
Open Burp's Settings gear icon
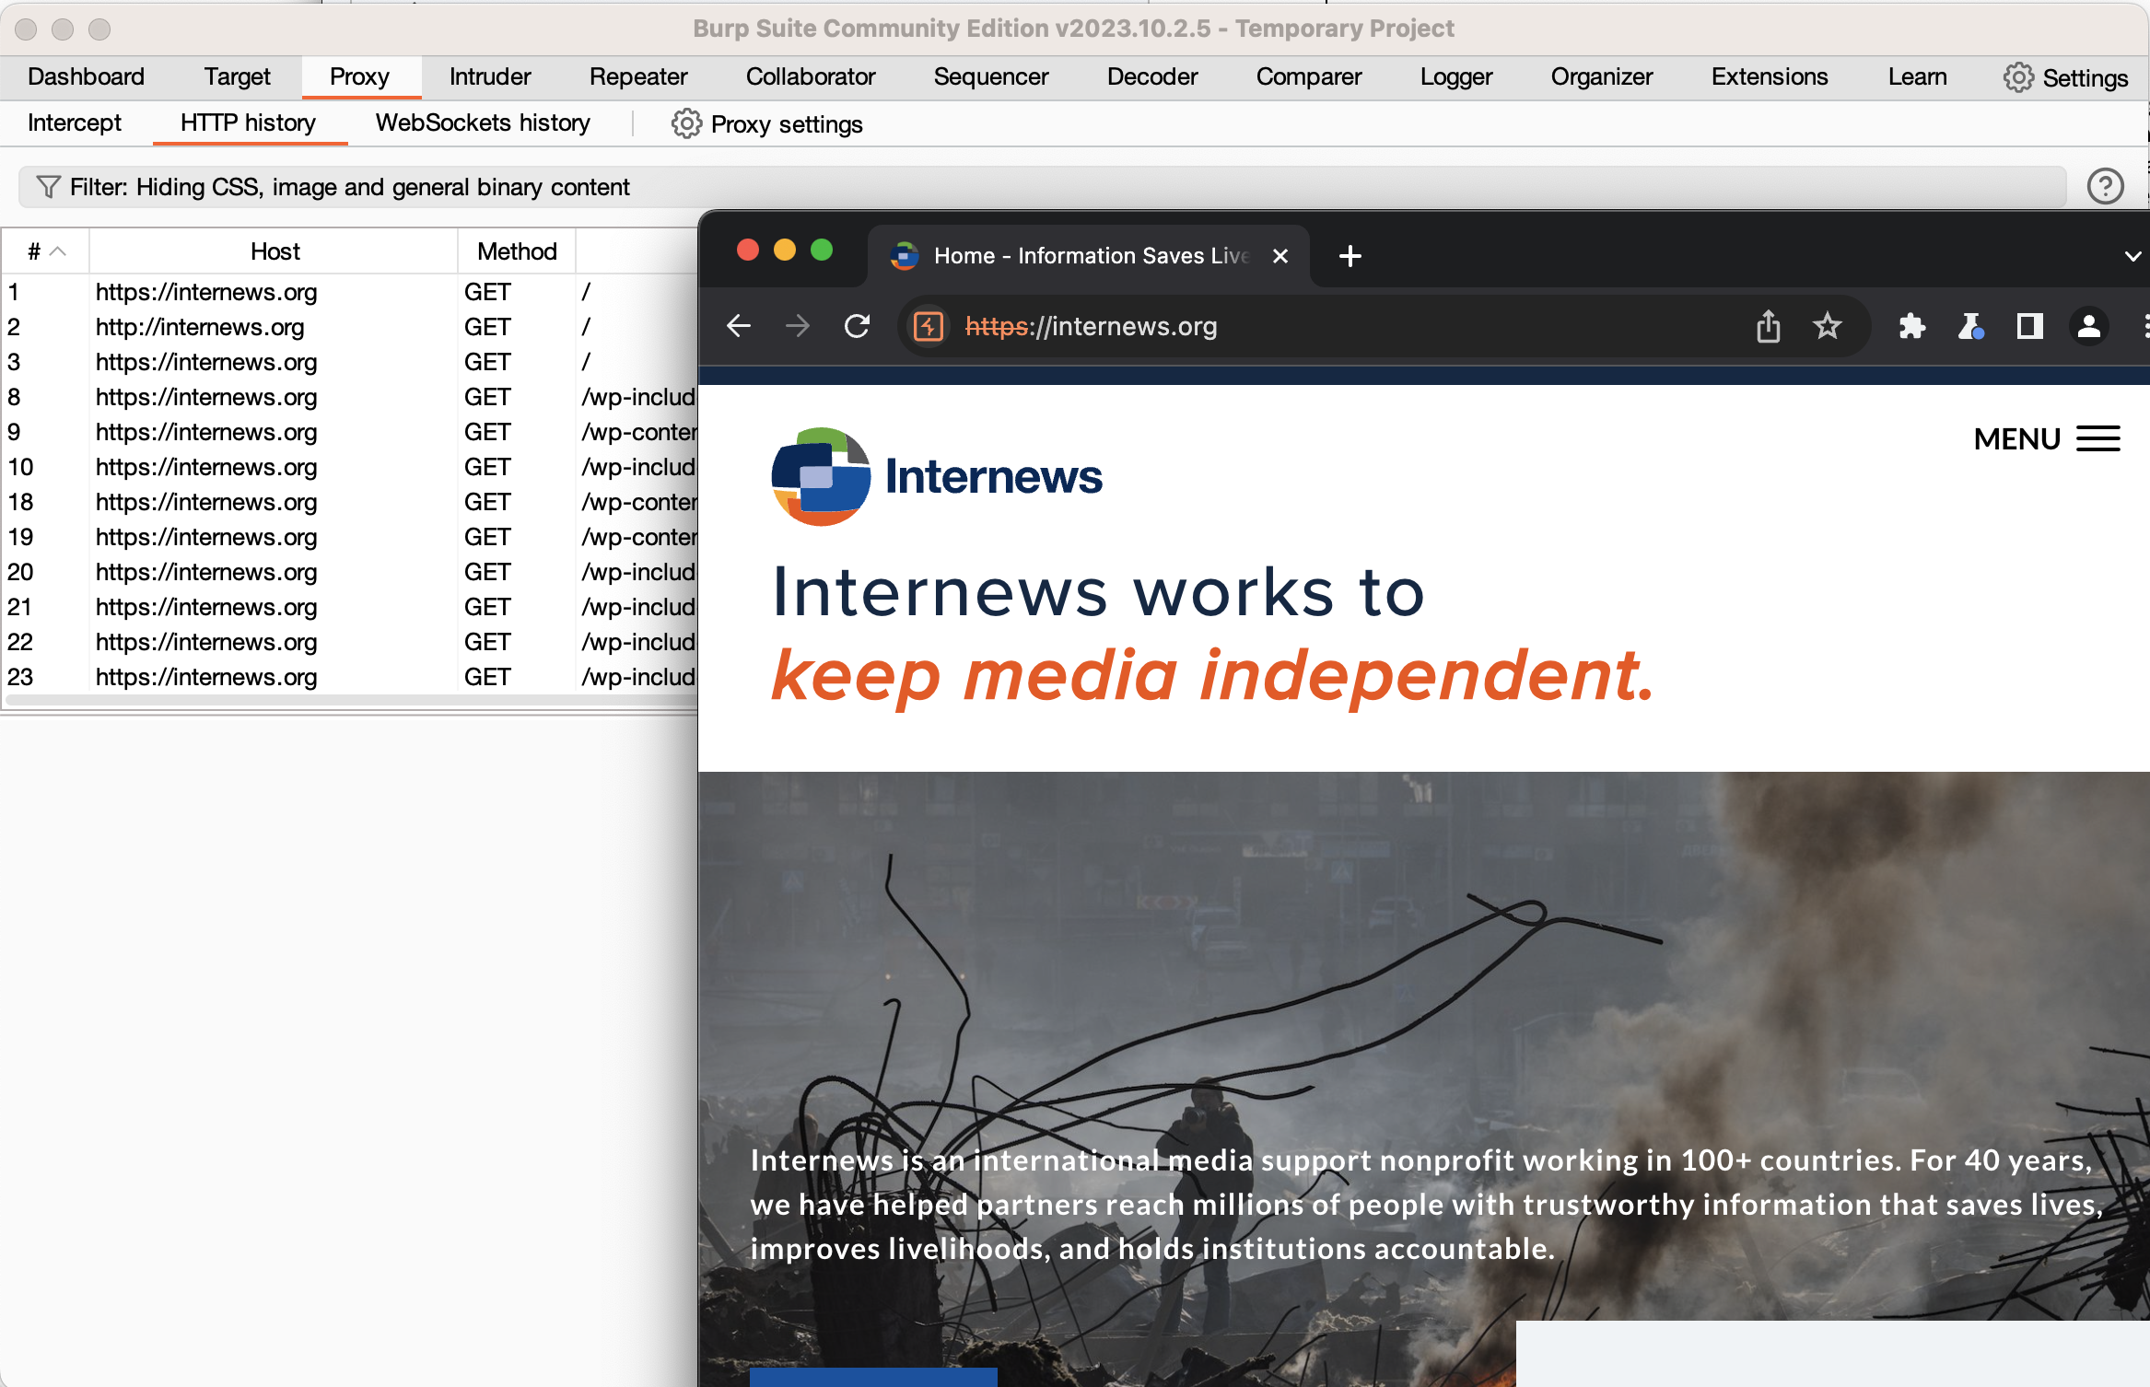[x=2019, y=77]
